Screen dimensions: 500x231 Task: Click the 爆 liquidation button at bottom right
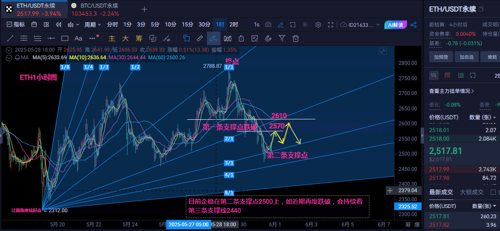(x=417, y=224)
